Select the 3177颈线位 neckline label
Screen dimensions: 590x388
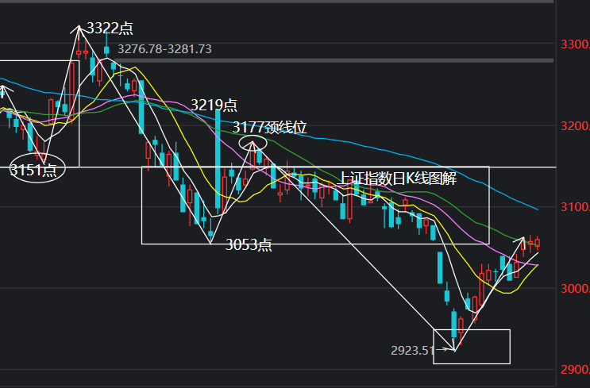(270, 128)
